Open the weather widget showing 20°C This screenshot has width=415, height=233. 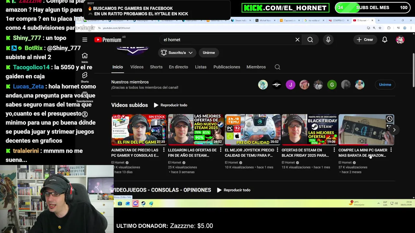point(357,203)
